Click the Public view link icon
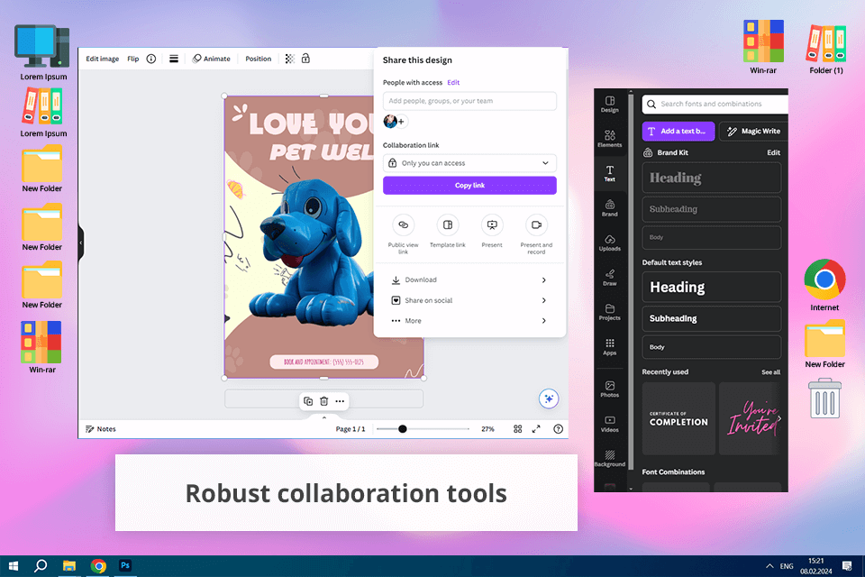The height and width of the screenshot is (577, 865). pos(404,224)
